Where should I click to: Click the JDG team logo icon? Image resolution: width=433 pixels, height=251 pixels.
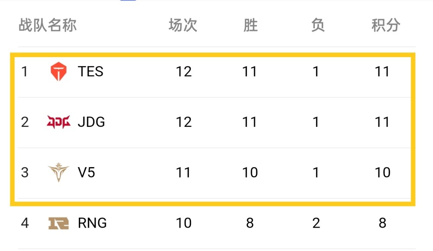coord(58,122)
